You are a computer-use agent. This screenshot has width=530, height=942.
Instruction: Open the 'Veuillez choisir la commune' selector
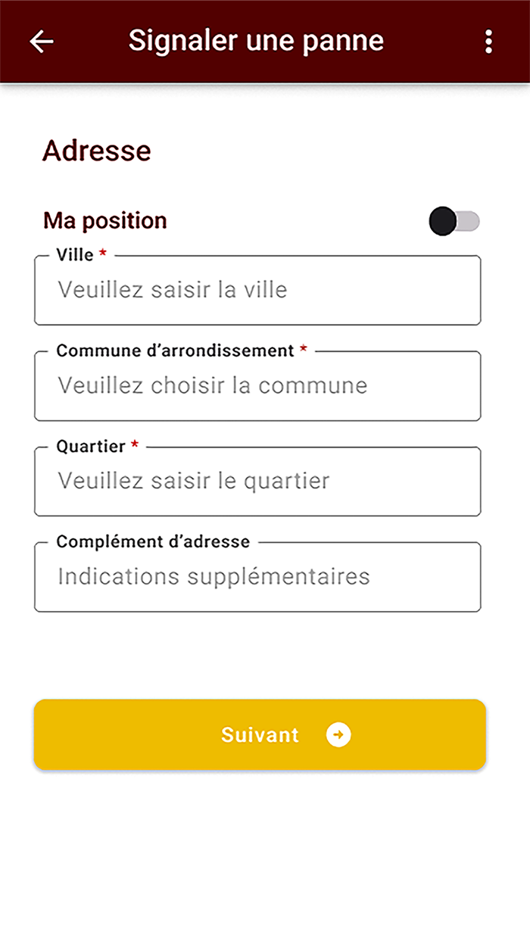pos(257,385)
